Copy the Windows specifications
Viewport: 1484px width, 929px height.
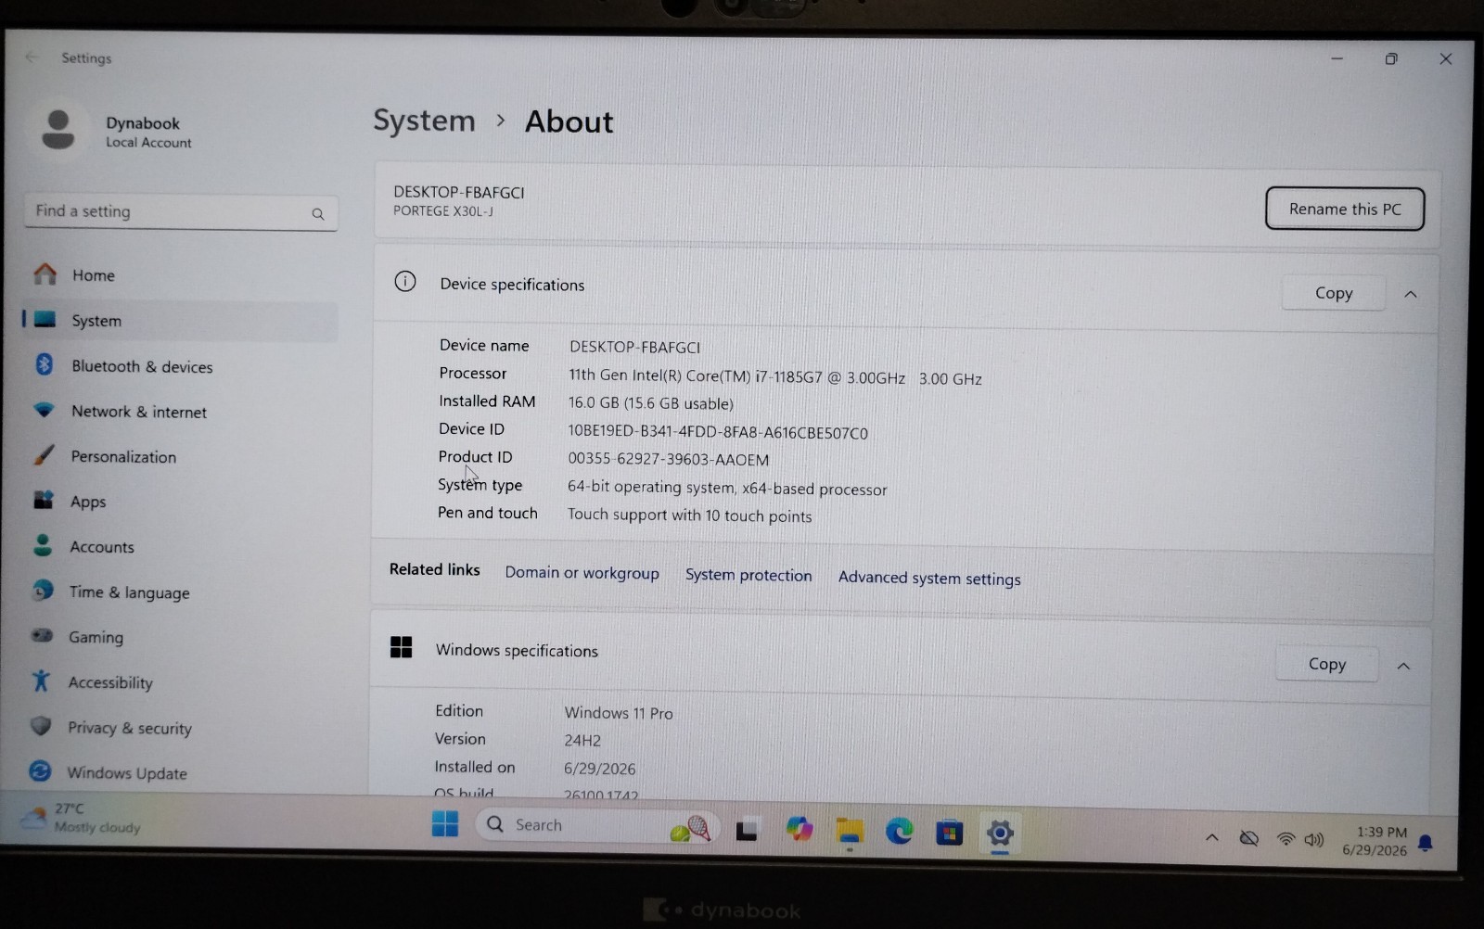(1327, 664)
